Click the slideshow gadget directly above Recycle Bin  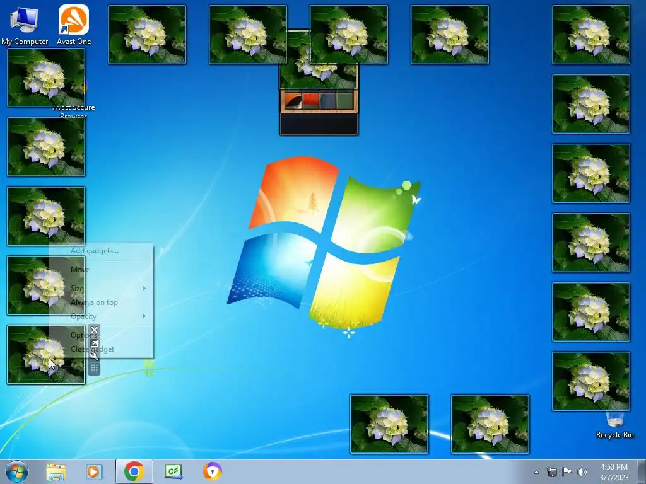(x=590, y=381)
